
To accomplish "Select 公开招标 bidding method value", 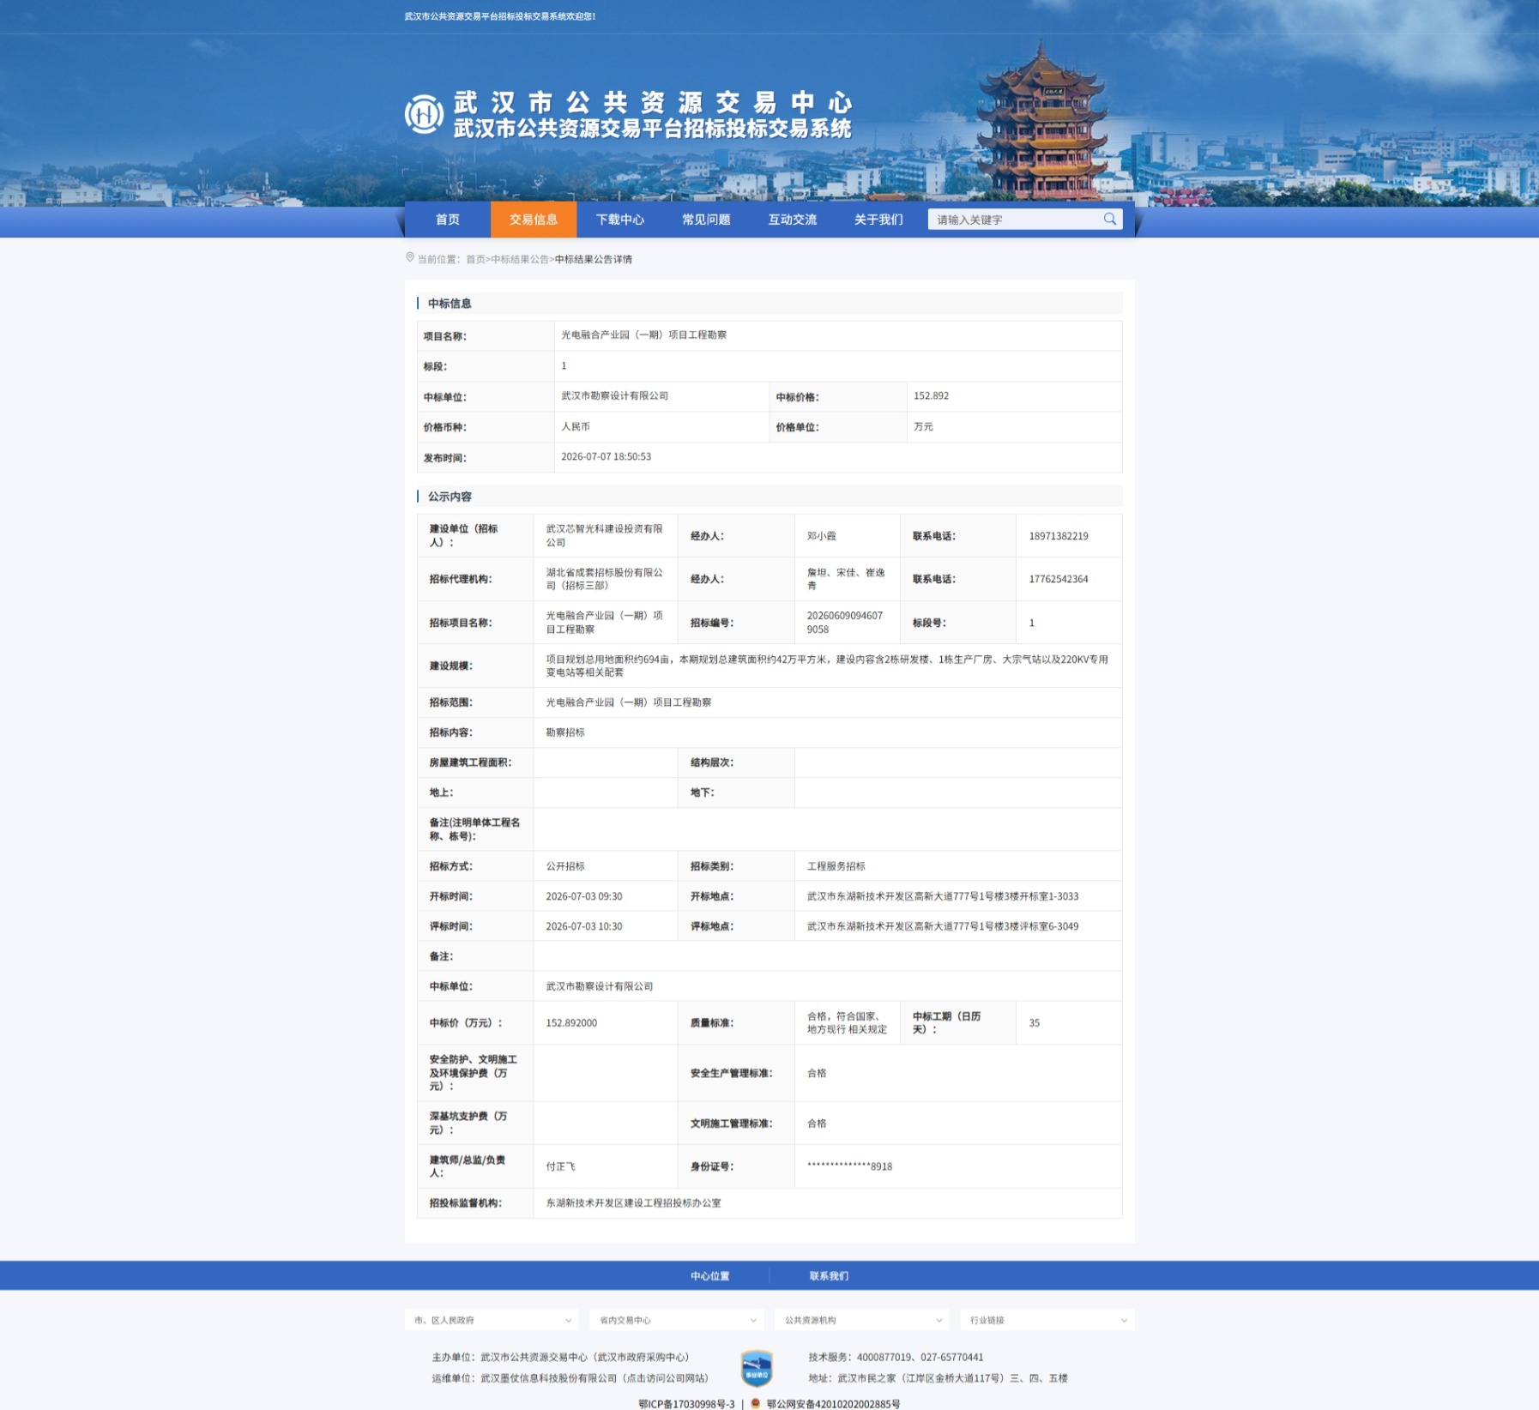I will coord(565,866).
